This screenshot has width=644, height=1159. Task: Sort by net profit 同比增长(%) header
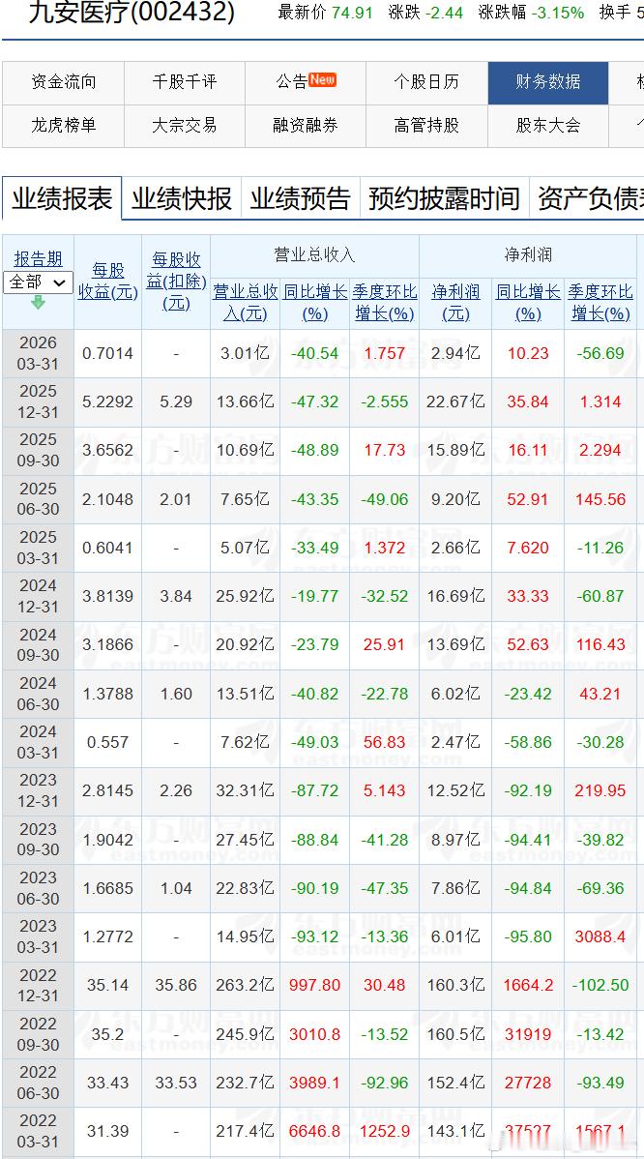pyautogui.click(x=528, y=302)
